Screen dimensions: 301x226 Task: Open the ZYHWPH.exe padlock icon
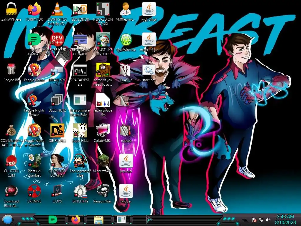click(11, 9)
